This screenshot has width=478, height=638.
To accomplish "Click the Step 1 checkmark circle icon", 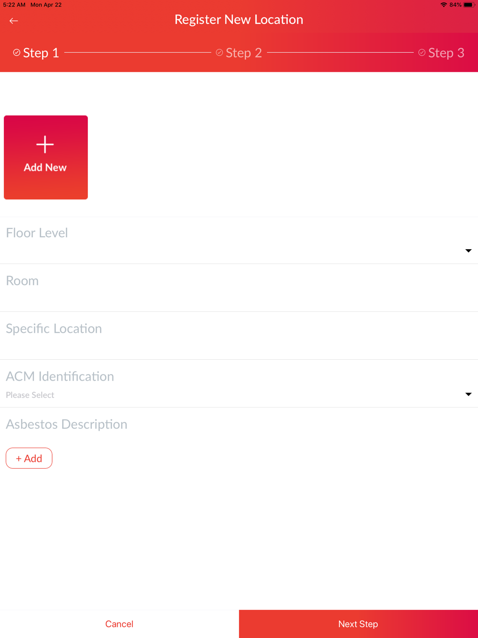I will (17, 53).
